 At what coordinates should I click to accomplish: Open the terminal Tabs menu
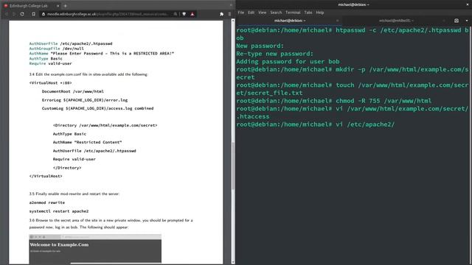pos(308,13)
